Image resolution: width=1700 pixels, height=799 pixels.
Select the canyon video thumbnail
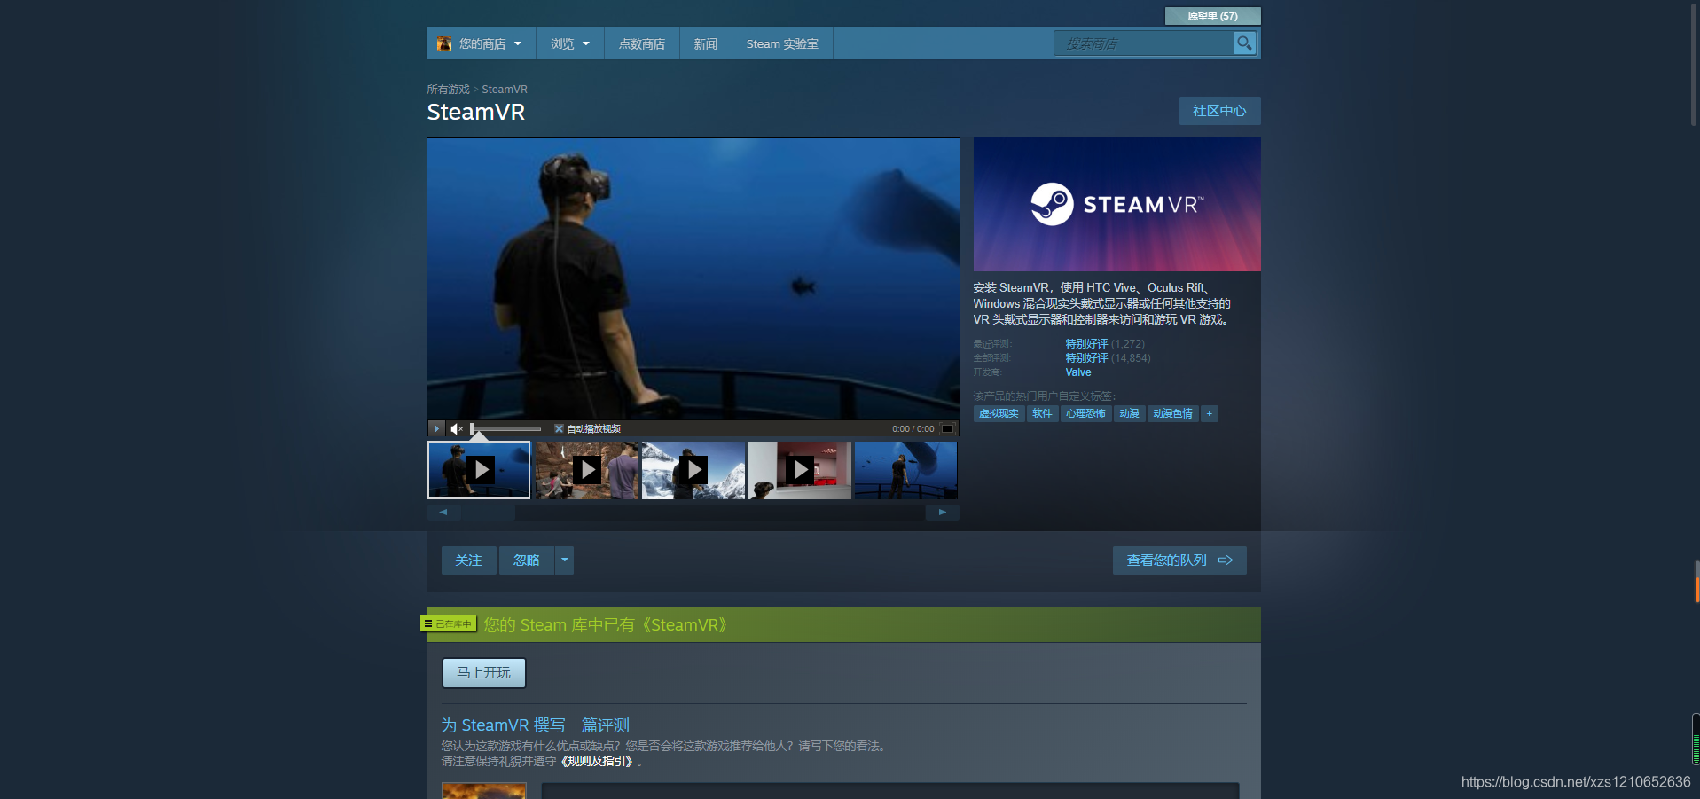[x=586, y=470]
